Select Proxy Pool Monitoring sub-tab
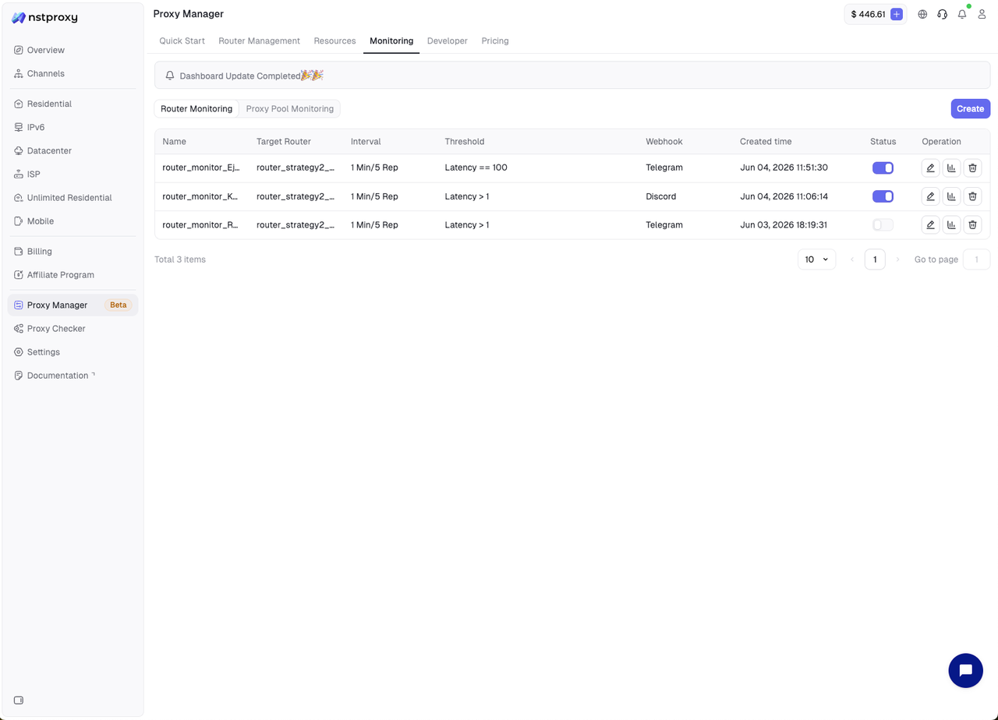Viewport: 998px width, 720px height. tap(290, 109)
